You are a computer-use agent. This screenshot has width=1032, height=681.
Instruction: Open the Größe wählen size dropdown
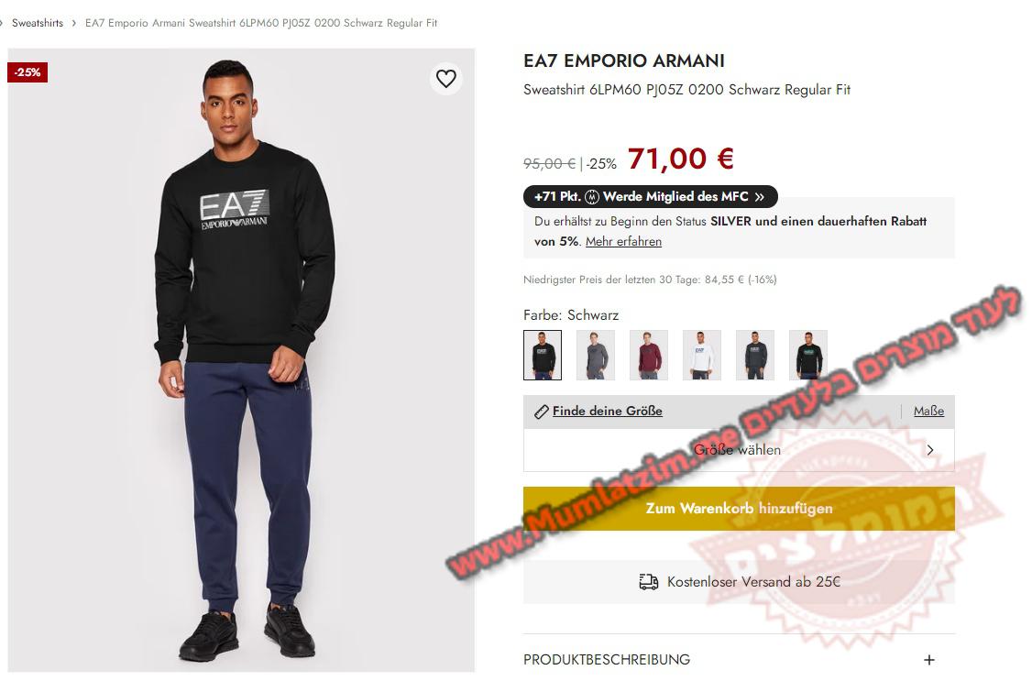click(x=739, y=450)
